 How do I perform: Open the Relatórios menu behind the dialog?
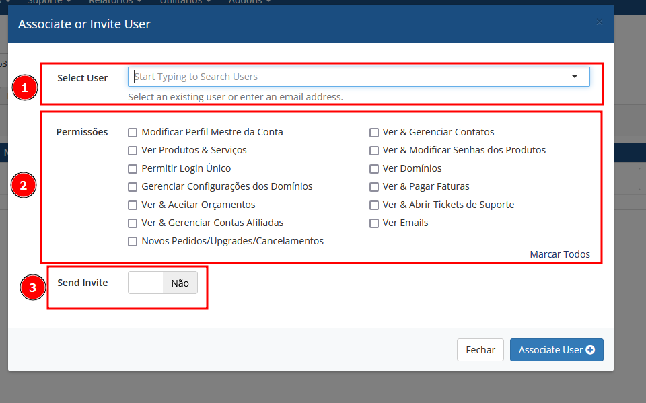(x=115, y=2)
